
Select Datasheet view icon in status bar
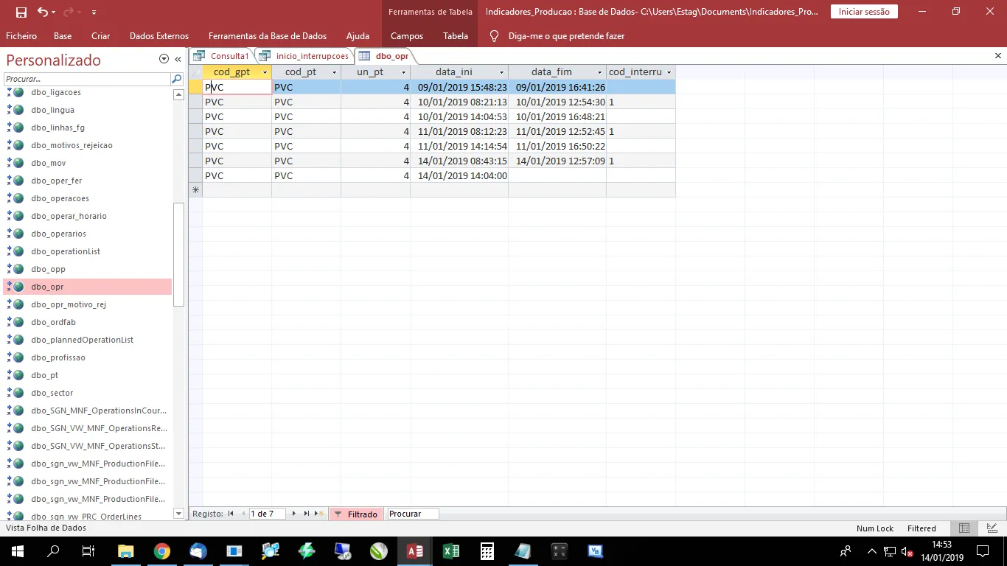point(964,528)
